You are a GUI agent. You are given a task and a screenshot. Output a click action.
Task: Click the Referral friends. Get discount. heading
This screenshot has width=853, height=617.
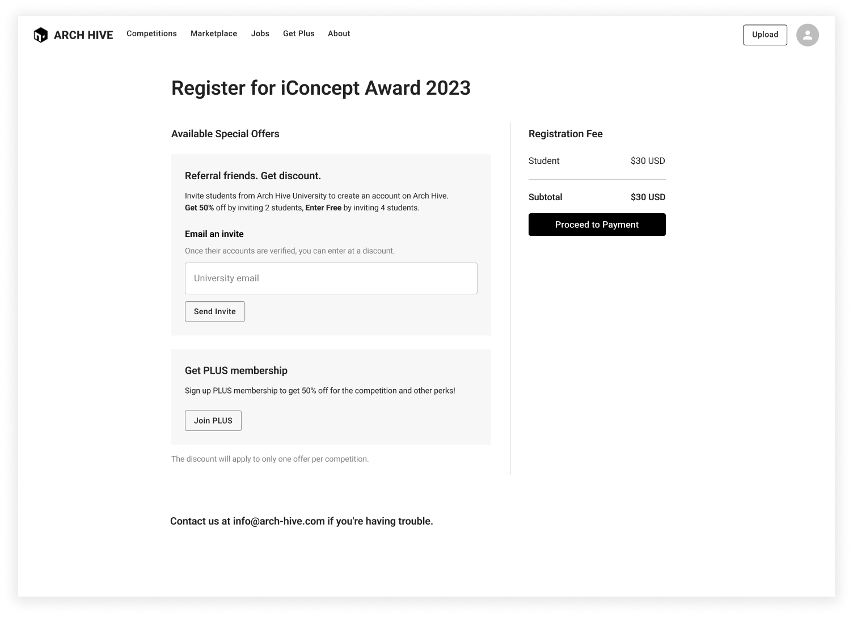pos(253,176)
